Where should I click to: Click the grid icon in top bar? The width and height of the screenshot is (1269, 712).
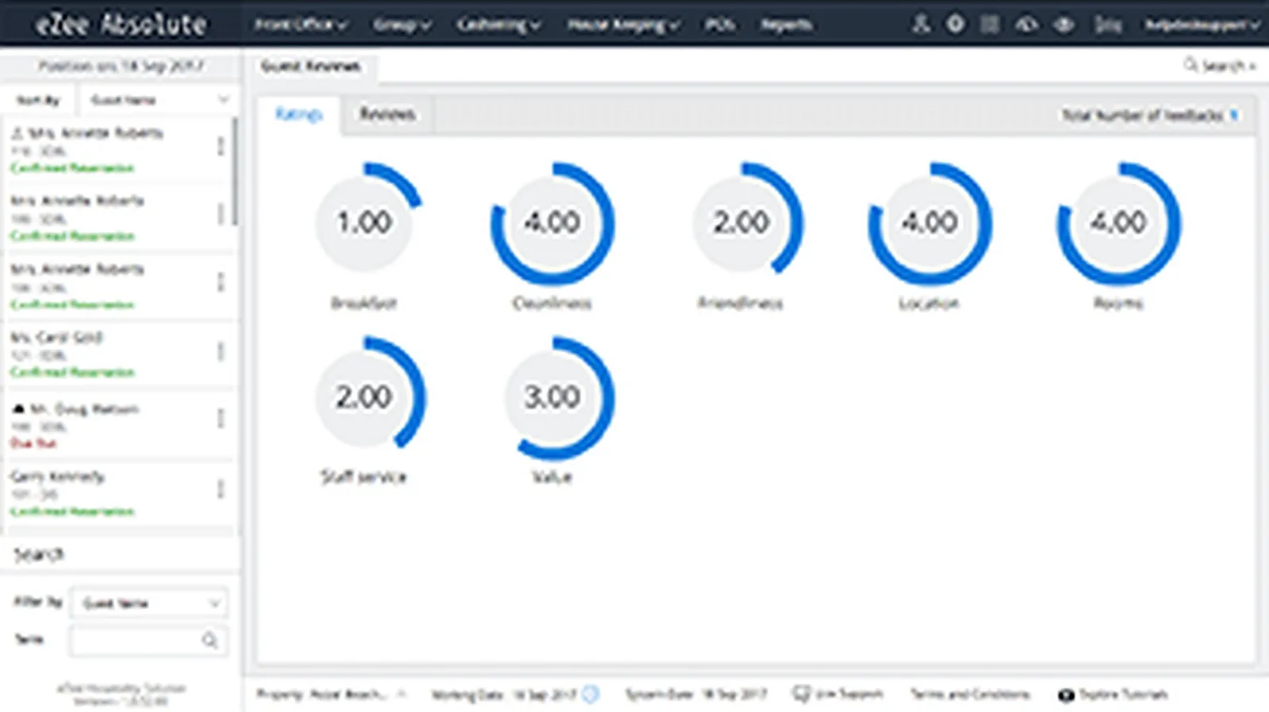[x=990, y=25]
